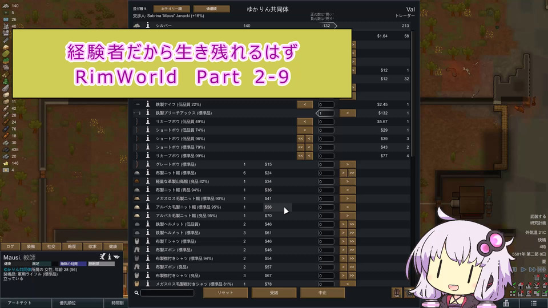Click hat icon of 布製ニット帽 (標準品)
The image size is (548, 308).
tap(137, 173)
